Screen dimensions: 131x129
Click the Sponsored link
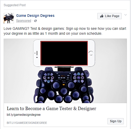click(24, 21)
